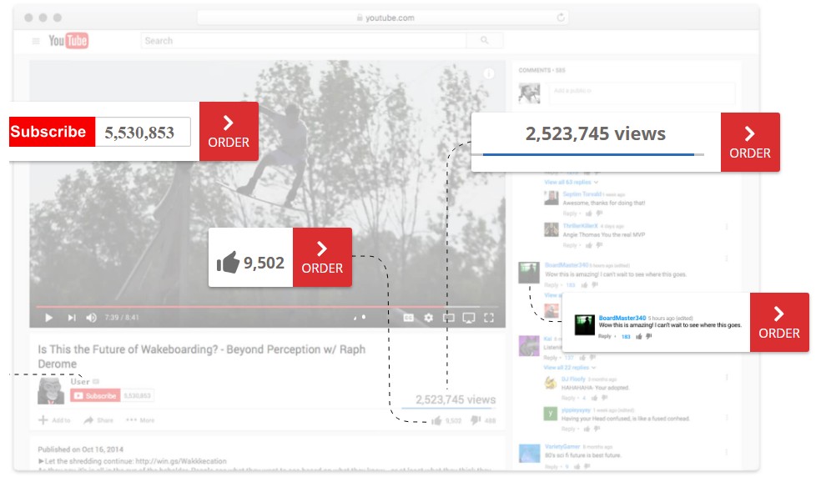Click the video info icon in the corner
831x477 pixels.
489,74
